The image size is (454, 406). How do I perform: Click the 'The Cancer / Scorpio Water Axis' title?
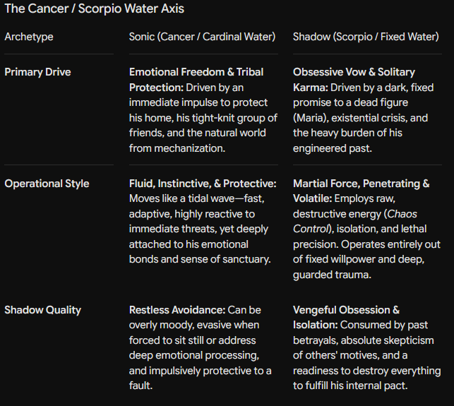tap(95, 8)
